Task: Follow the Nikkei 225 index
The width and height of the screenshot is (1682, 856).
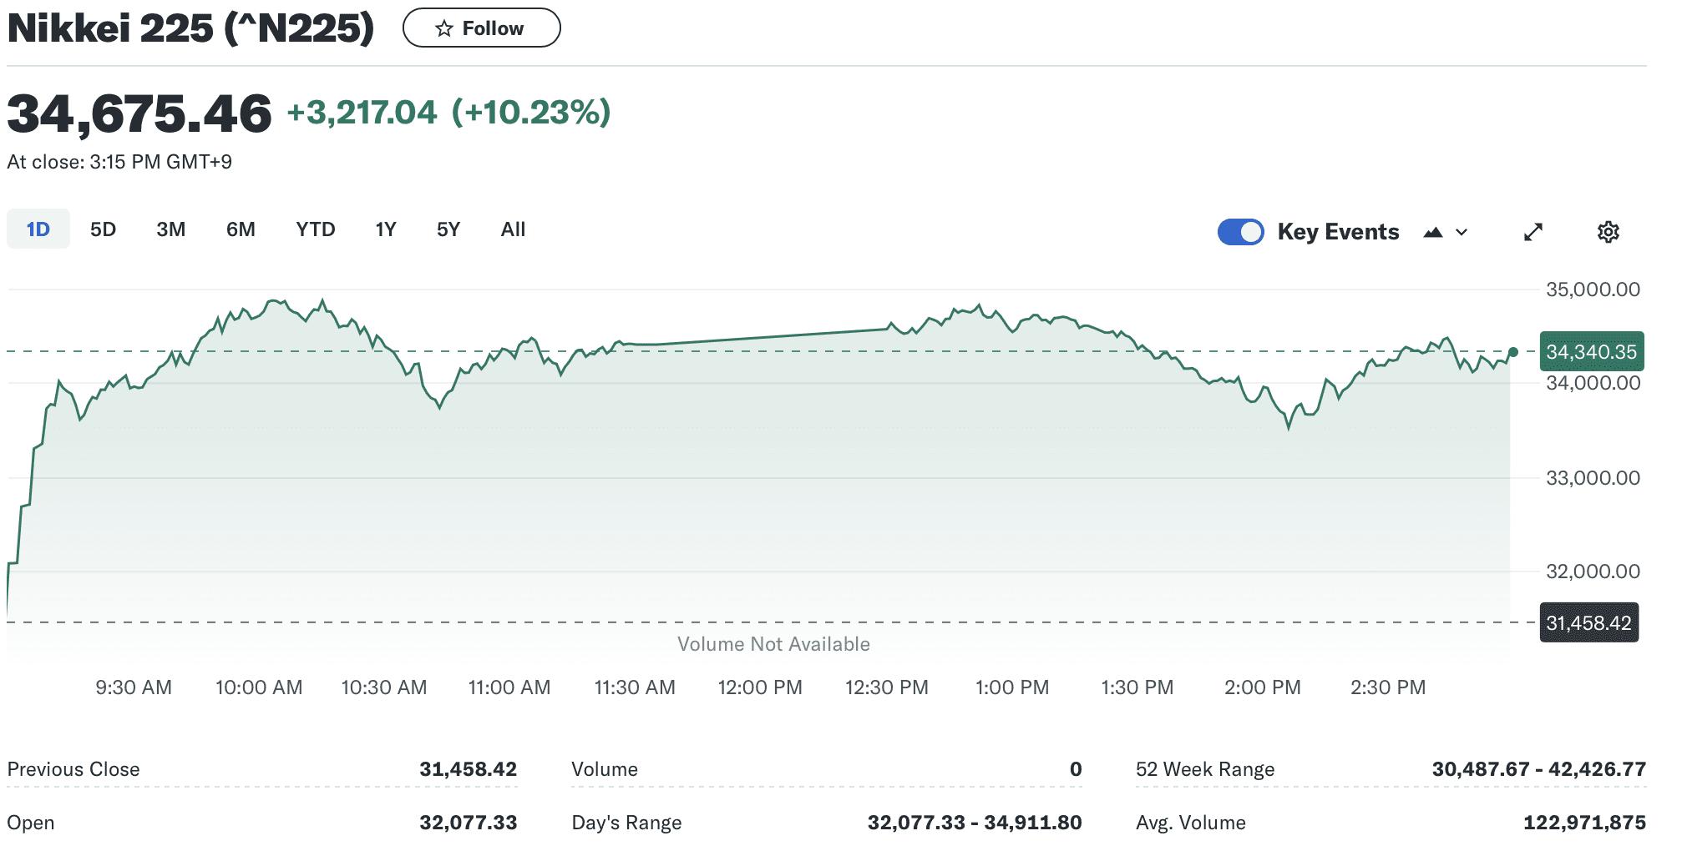Action: [x=481, y=28]
